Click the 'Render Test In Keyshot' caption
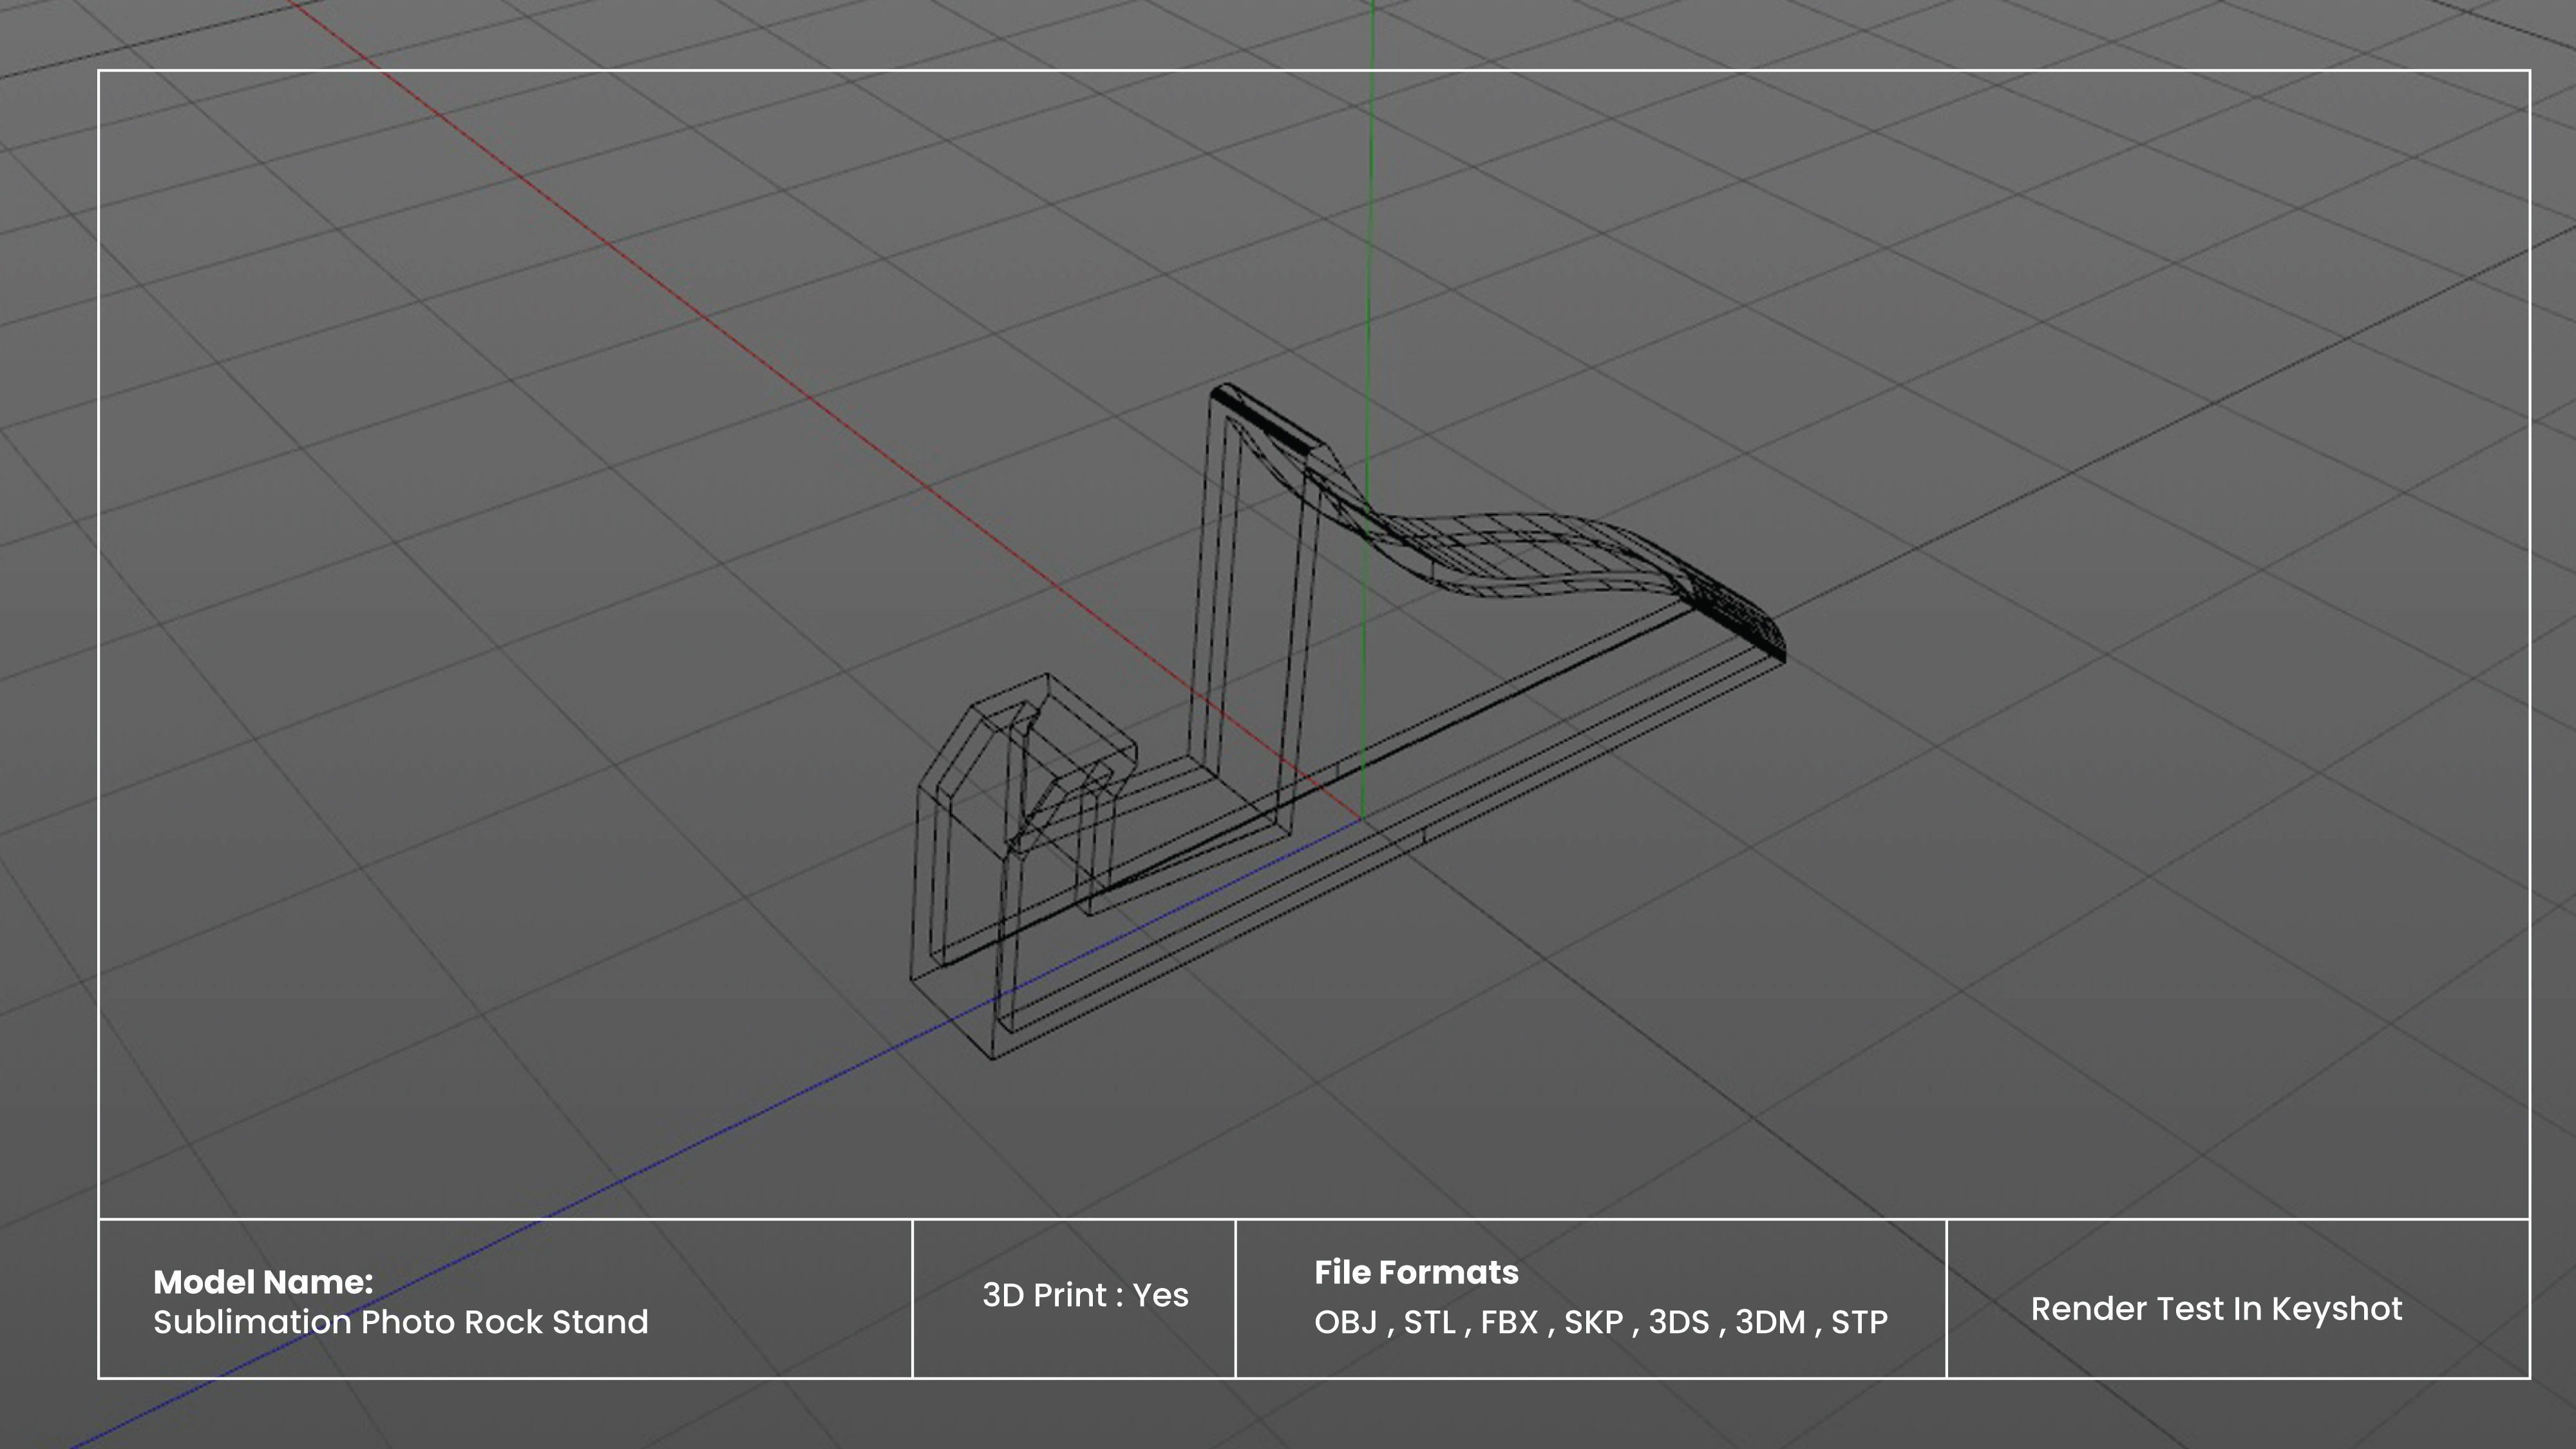 coord(2216,1309)
